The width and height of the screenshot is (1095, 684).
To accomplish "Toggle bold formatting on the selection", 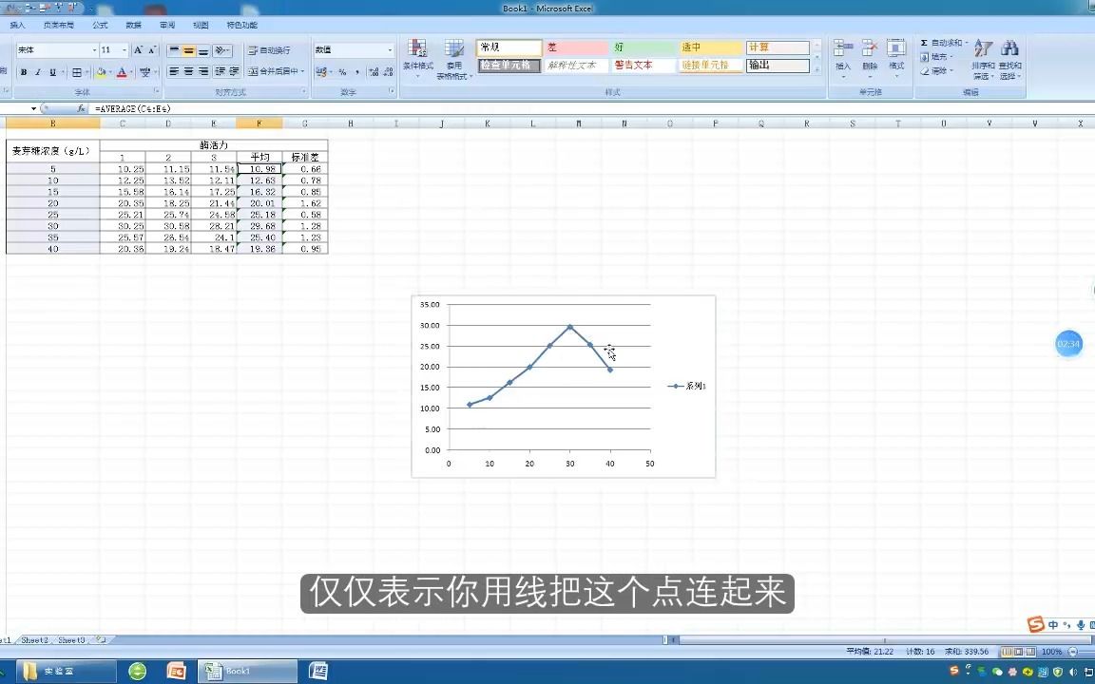I will coord(24,71).
